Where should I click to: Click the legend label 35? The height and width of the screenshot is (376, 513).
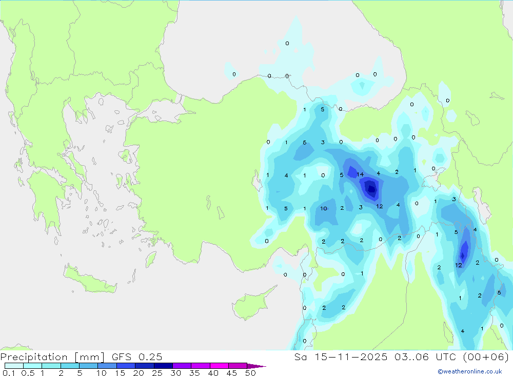click(x=194, y=373)
